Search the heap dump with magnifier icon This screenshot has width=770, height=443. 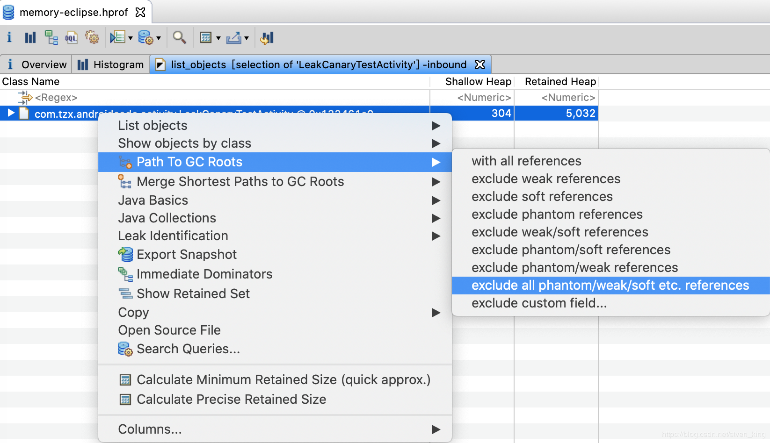coord(179,38)
